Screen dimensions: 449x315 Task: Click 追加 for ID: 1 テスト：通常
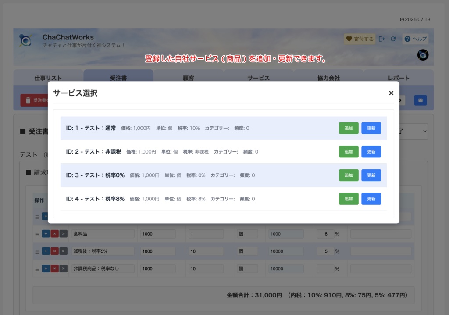pyautogui.click(x=349, y=128)
